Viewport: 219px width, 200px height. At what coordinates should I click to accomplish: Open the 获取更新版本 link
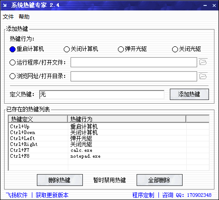coord(52,195)
